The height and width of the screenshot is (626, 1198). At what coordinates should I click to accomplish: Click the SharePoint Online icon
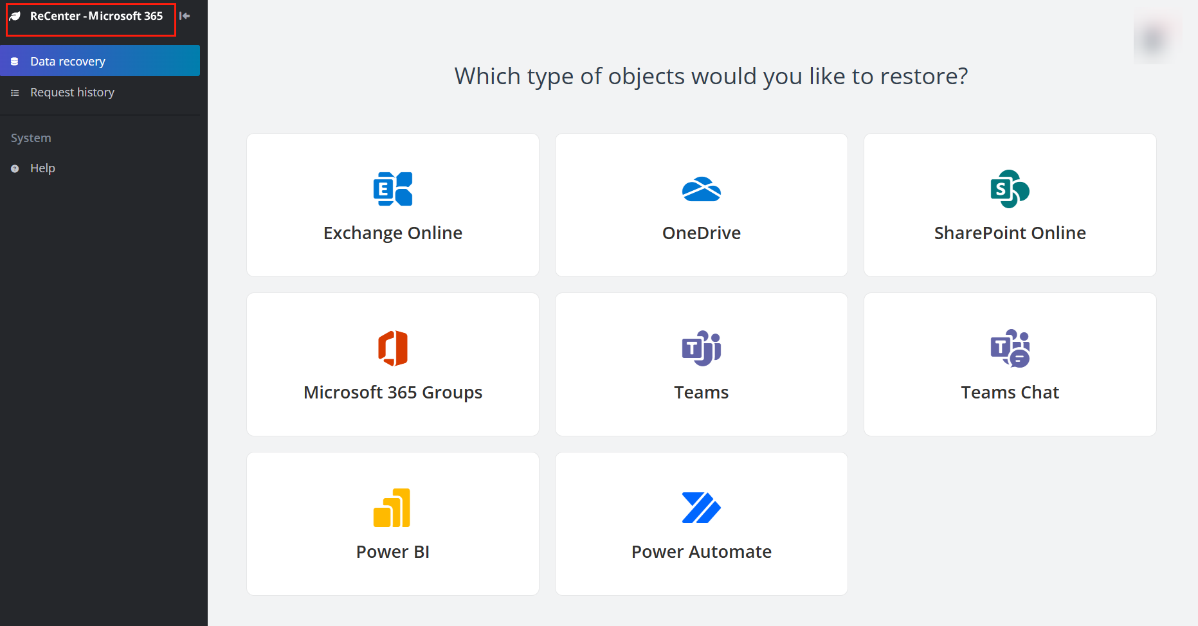tap(1010, 189)
